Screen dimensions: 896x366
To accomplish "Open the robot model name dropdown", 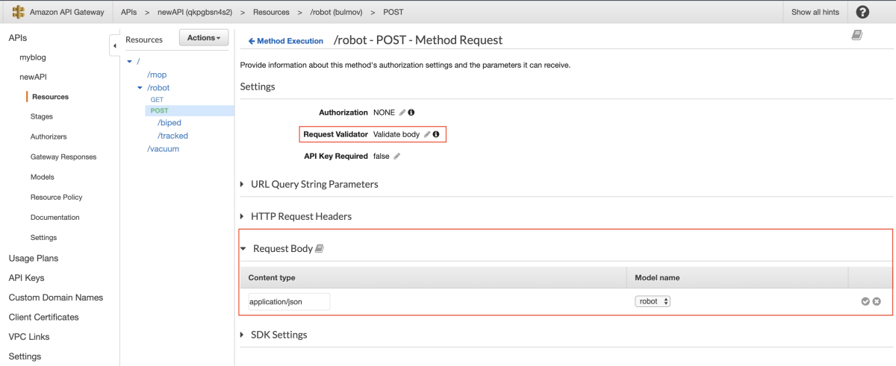I will [653, 301].
